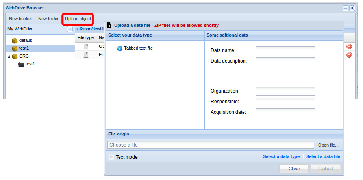Select the Tabbed text file data type
Screen dimensions: 363x180
(x=135, y=48)
